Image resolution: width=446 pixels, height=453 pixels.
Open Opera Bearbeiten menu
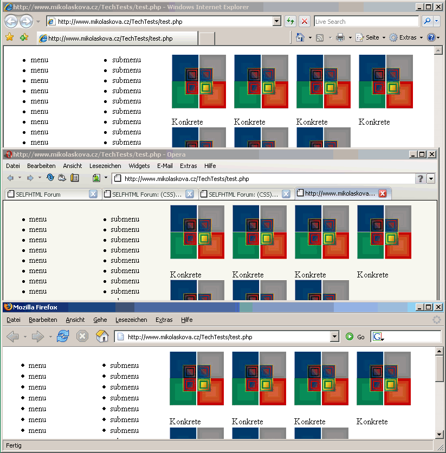click(41, 166)
